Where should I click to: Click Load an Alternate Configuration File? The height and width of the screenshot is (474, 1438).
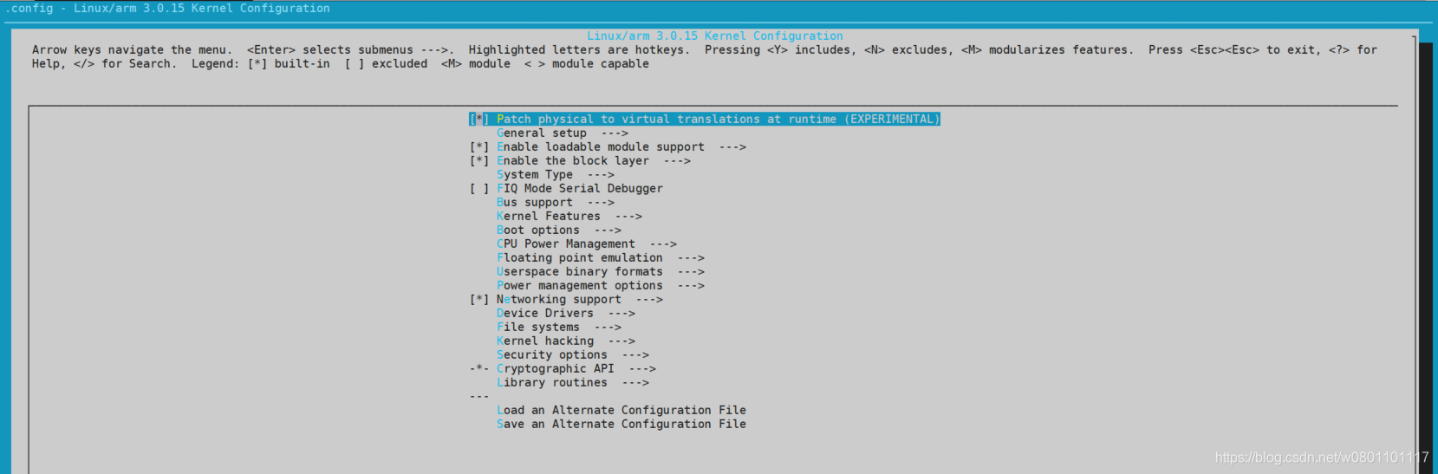click(x=621, y=410)
